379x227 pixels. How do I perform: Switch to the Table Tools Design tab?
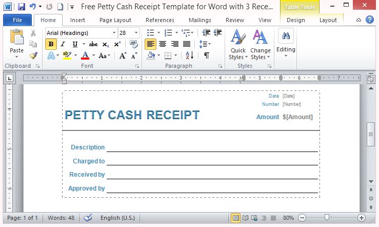[295, 20]
